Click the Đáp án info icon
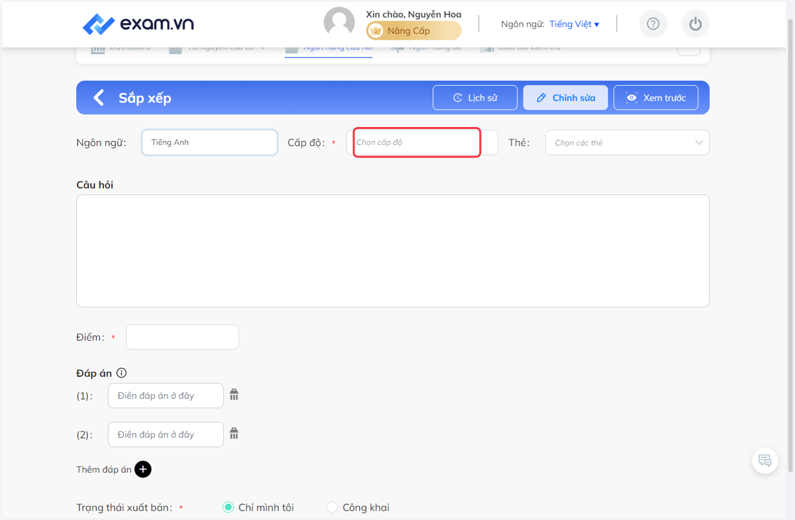The height and width of the screenshot is (520, 795). (121, 373)
